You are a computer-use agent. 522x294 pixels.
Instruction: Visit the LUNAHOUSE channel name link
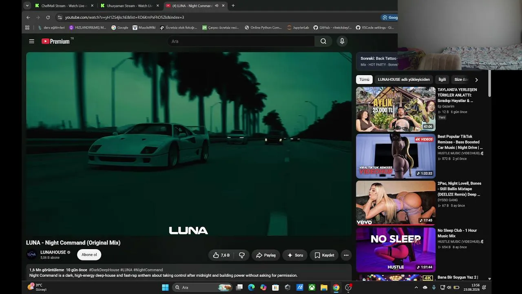tap(53, 252)
